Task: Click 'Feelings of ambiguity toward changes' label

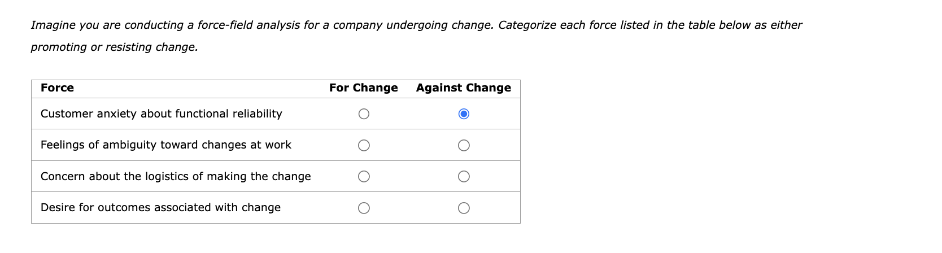Action: point(165,145)
